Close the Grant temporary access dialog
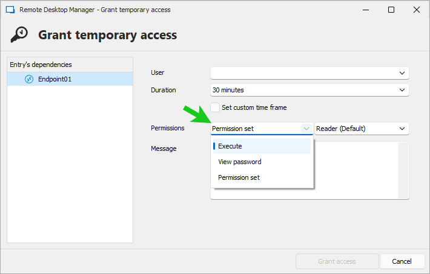 (x=416, y=10)
